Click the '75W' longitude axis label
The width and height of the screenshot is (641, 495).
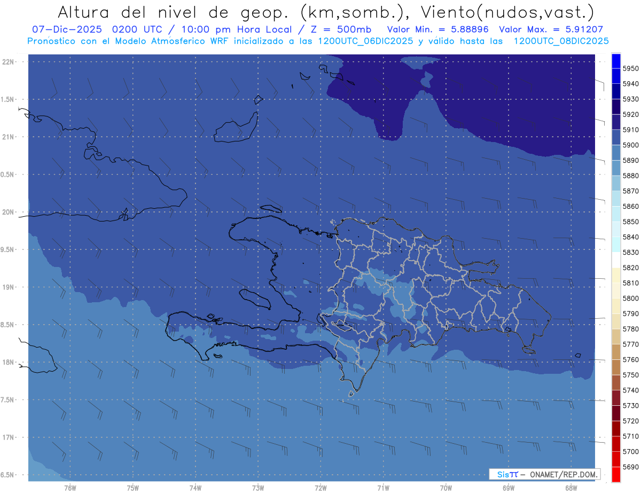(x=133, y=488)
